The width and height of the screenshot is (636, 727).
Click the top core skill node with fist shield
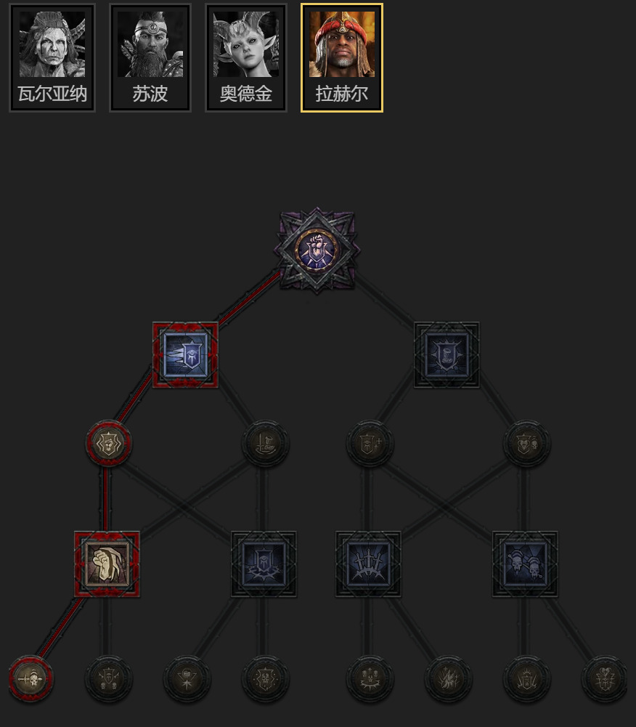pos(317,251)
